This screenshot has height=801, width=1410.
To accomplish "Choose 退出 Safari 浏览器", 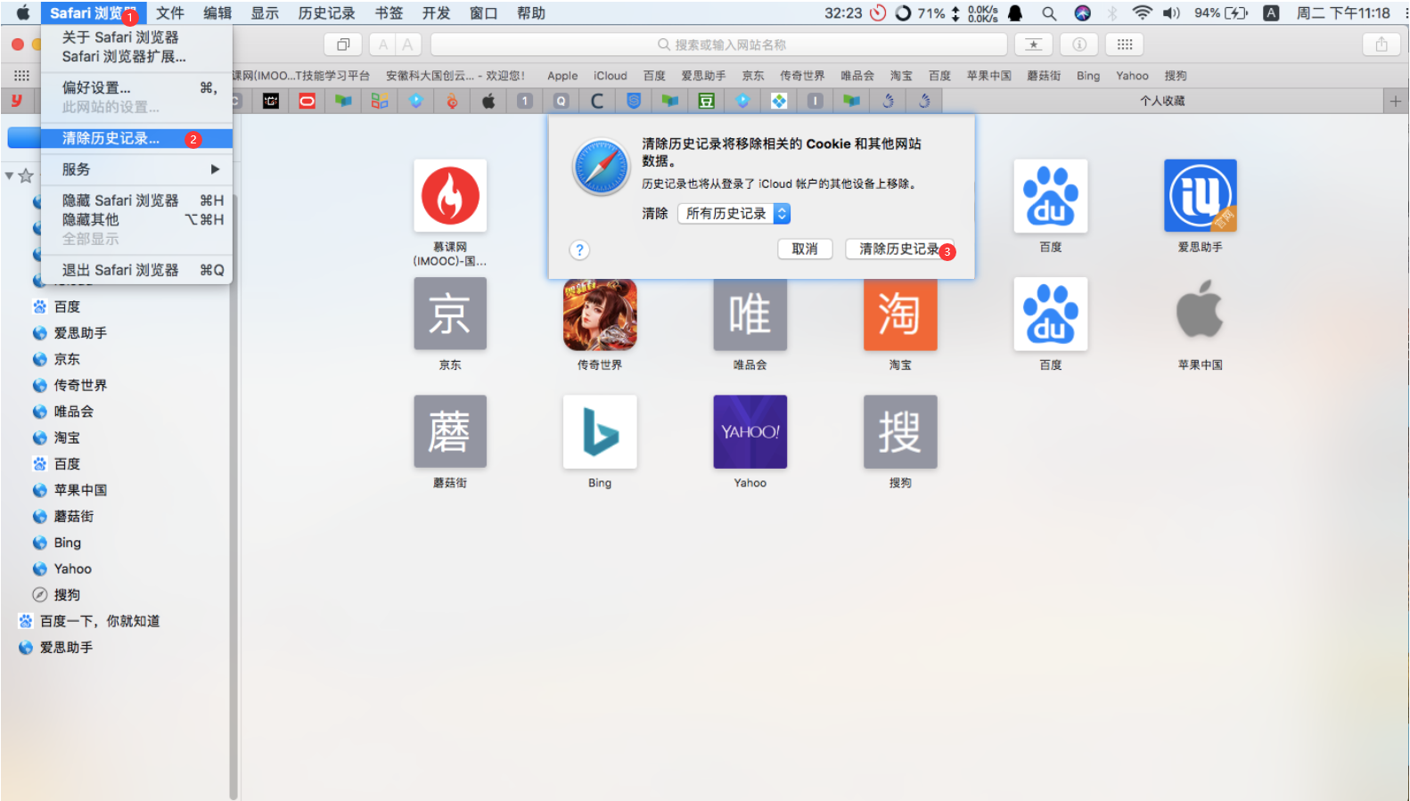I will point(136,270).
